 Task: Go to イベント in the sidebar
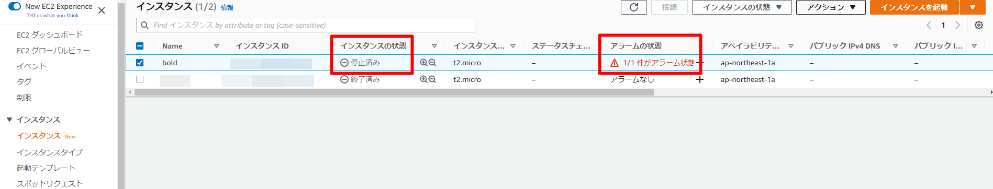(x=31, y=66)
